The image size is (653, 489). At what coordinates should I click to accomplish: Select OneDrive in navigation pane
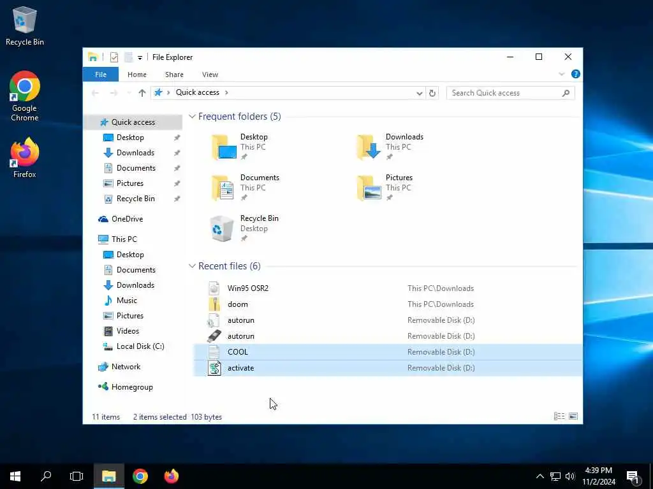(127, 219)
